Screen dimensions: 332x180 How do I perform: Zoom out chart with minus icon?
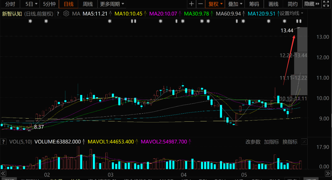coord(200,4)
